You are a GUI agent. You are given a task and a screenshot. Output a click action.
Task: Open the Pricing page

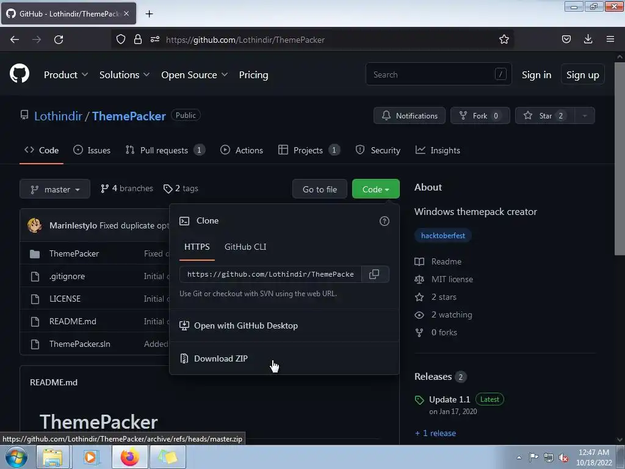(253, 75)
